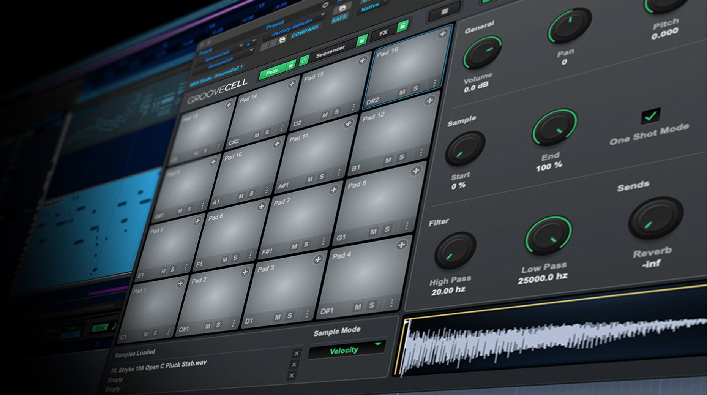707x395 pixels.
Task: Add a sample to Pad 14
Action: (x=292, y=84)
